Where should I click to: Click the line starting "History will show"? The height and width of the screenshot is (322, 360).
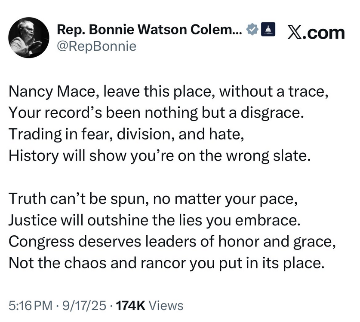pos(159,154)
